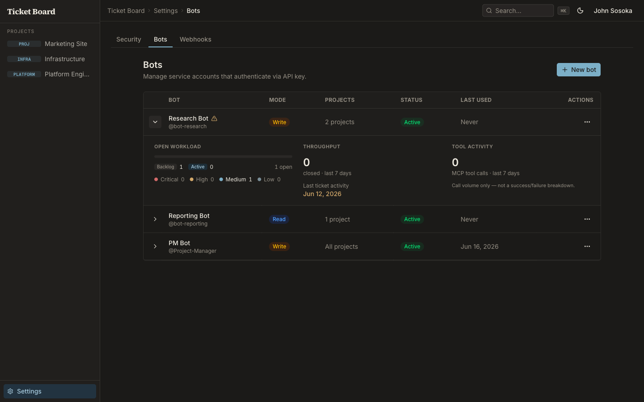
Task: Click the INFRA project badge
Action: (x=24, y=59)
